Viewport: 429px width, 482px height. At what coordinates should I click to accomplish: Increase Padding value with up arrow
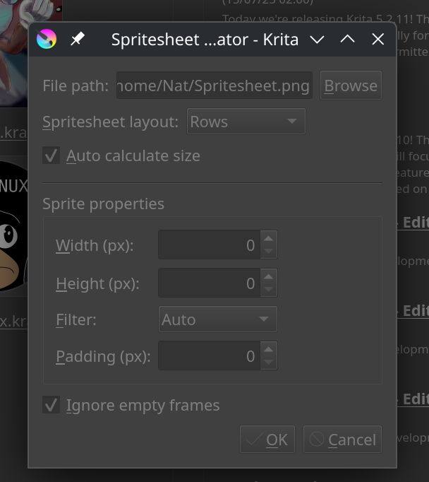[269, 349]
